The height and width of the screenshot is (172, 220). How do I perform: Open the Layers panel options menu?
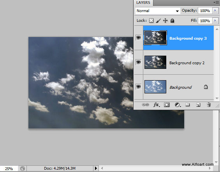point(216,2)
